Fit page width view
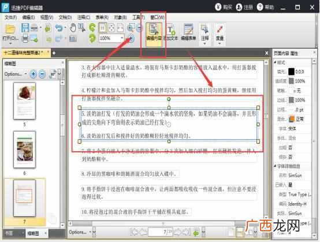 pyautogui.click(x=120, y=28)
